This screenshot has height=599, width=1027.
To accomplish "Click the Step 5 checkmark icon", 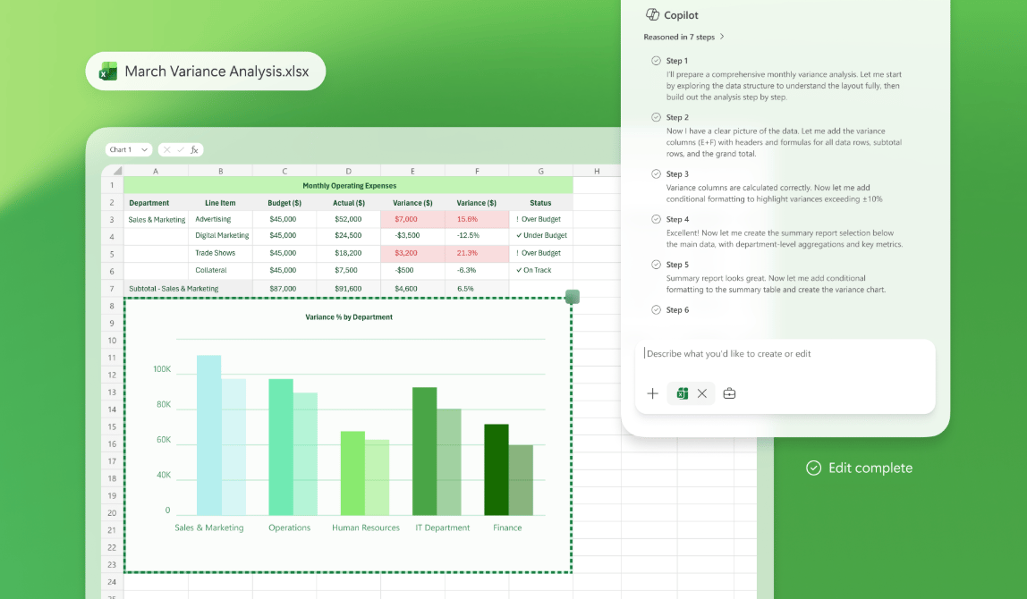I will (x=656, y=265).
